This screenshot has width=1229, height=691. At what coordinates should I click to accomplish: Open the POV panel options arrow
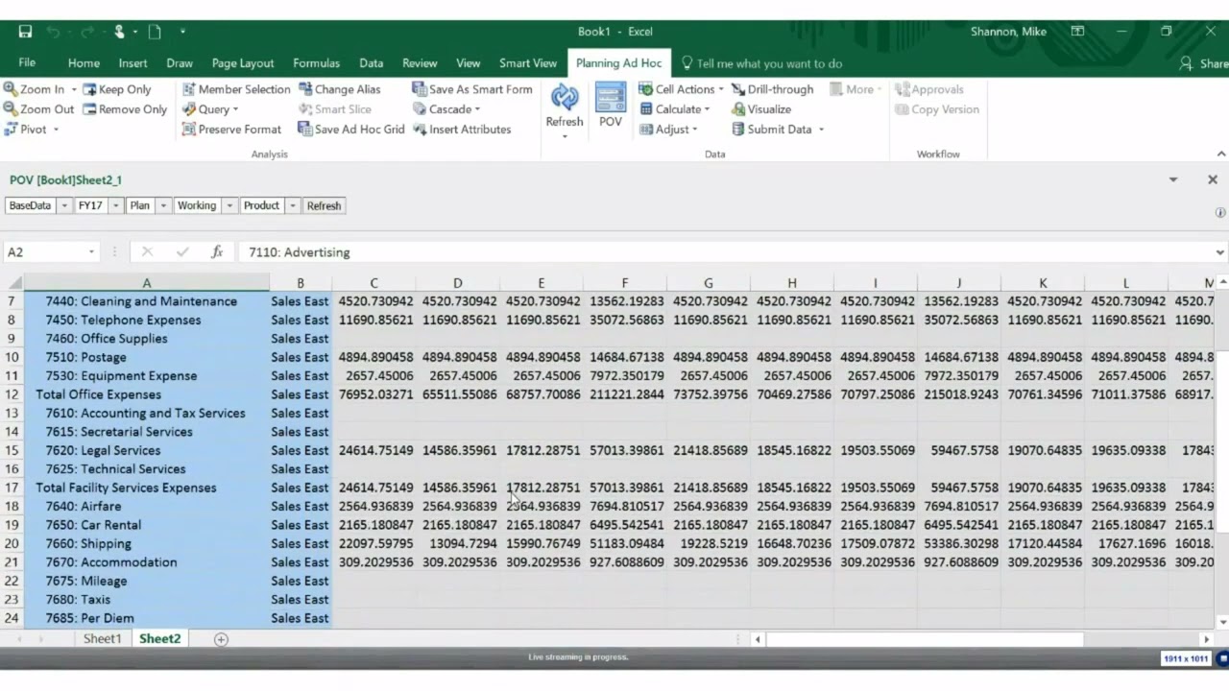point(1172,179)
